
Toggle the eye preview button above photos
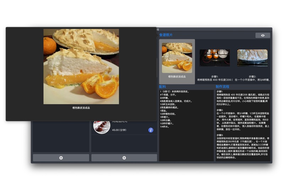263,35
